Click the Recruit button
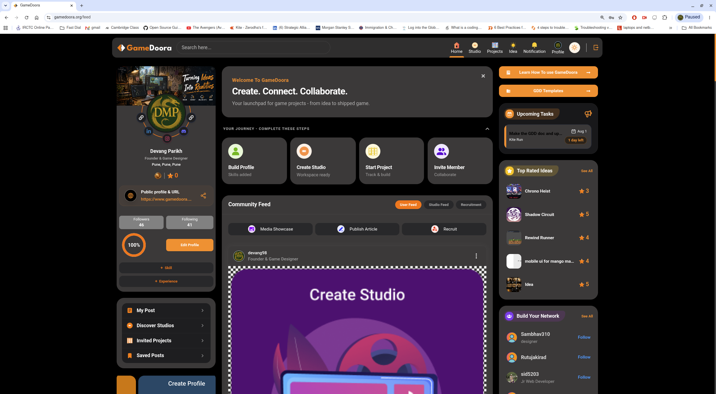 coord(444,229)
